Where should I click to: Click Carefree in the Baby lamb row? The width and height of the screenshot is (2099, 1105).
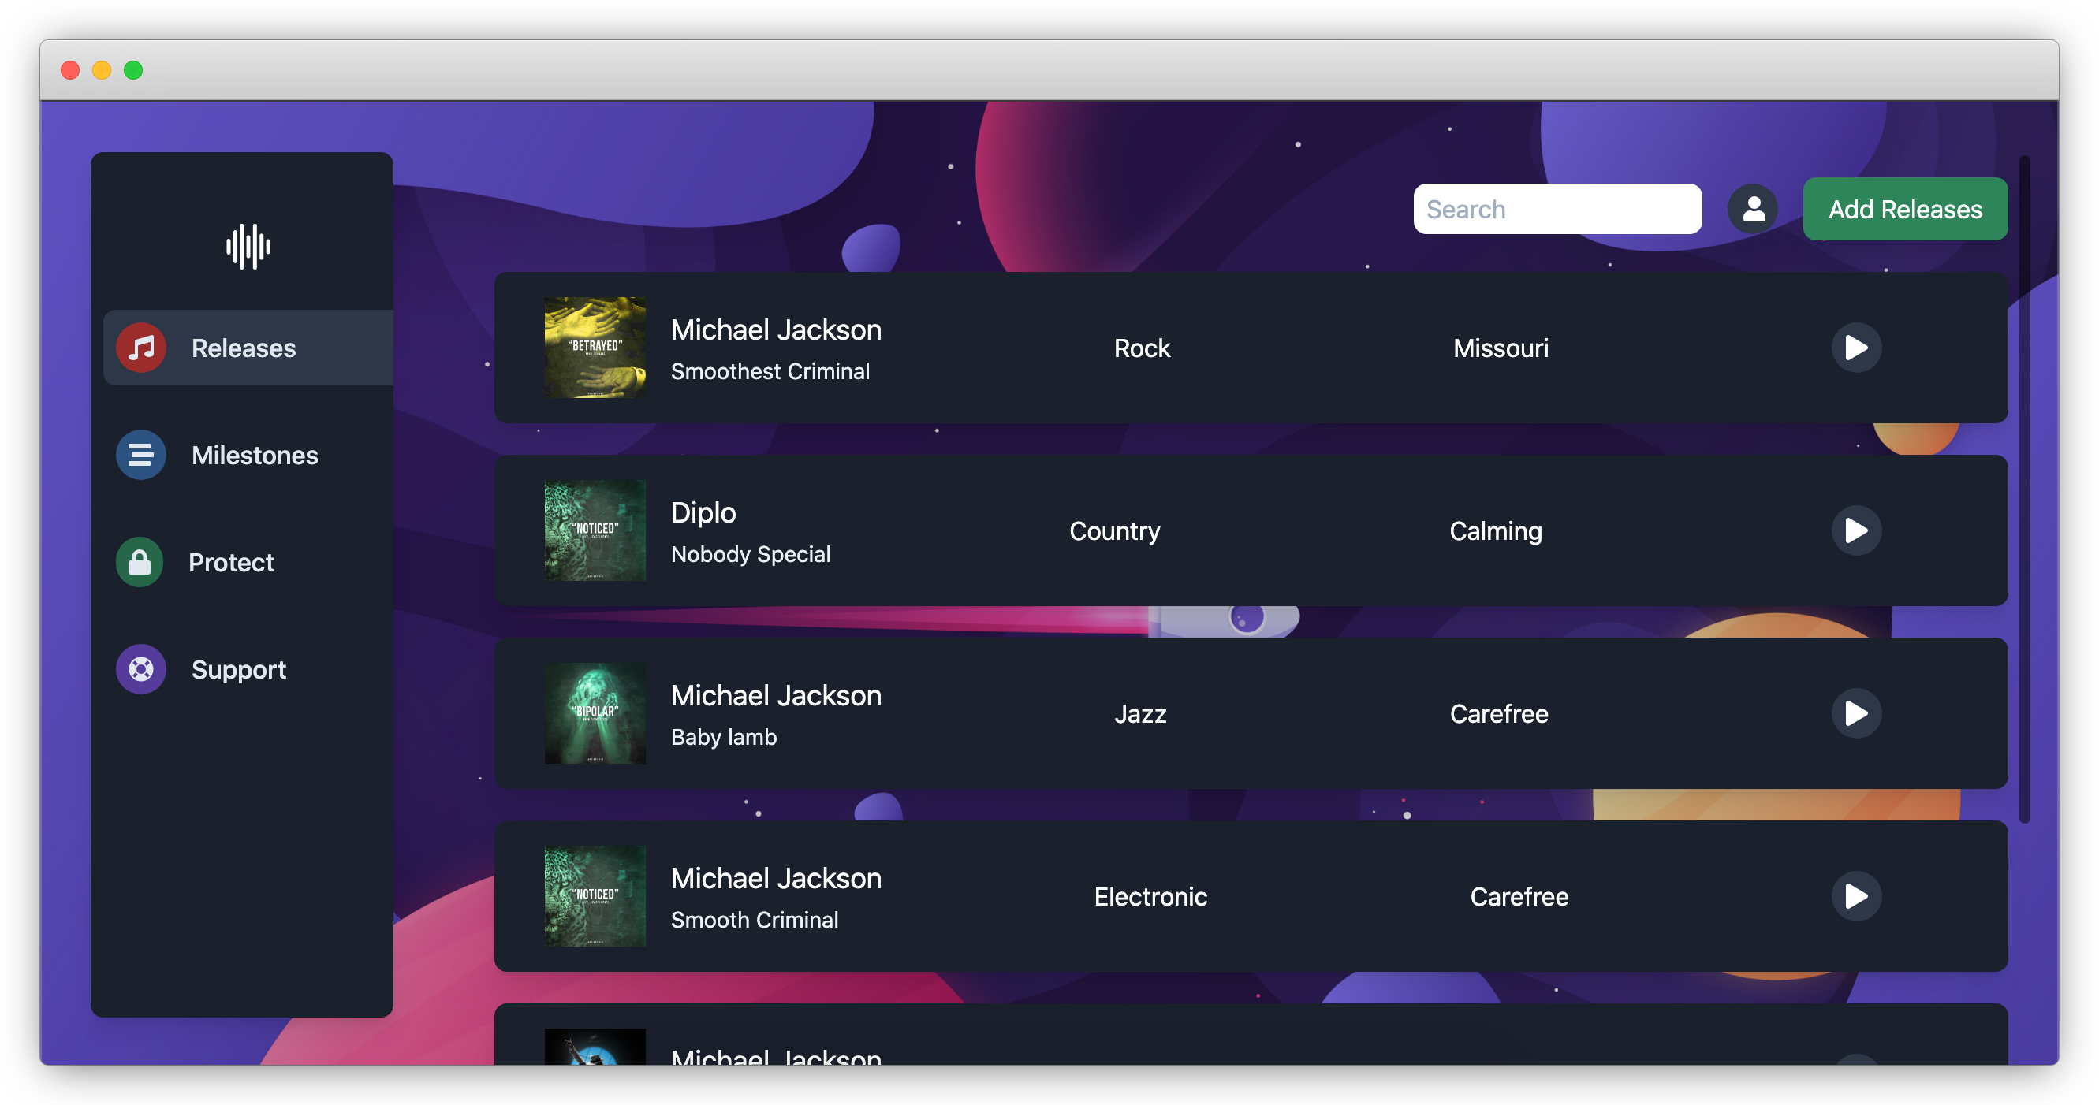(1498, 714)
